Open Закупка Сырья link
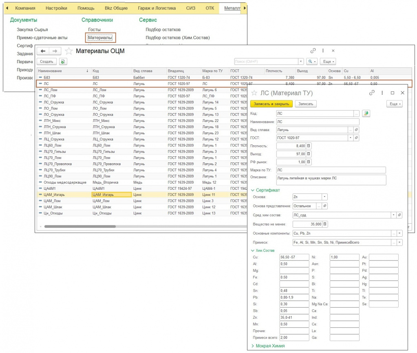Screen dimensions: 417x353 (32, 29)
